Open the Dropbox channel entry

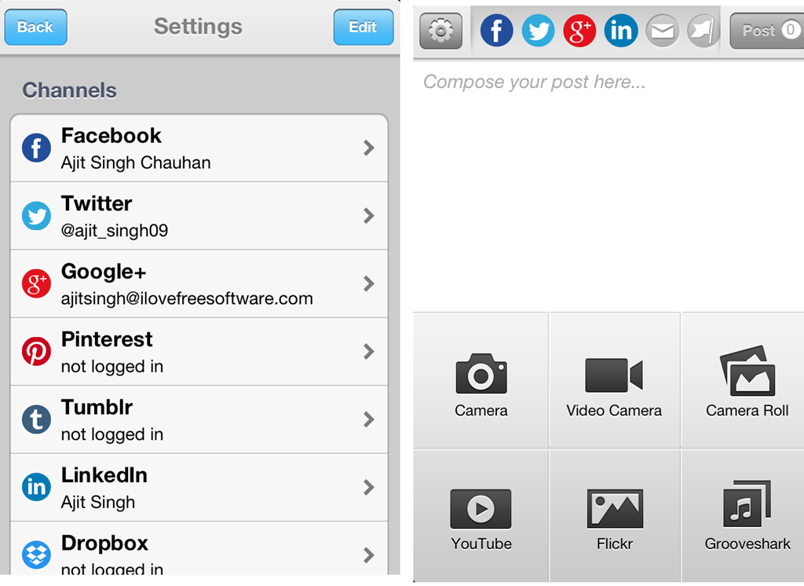pos(199,549)
